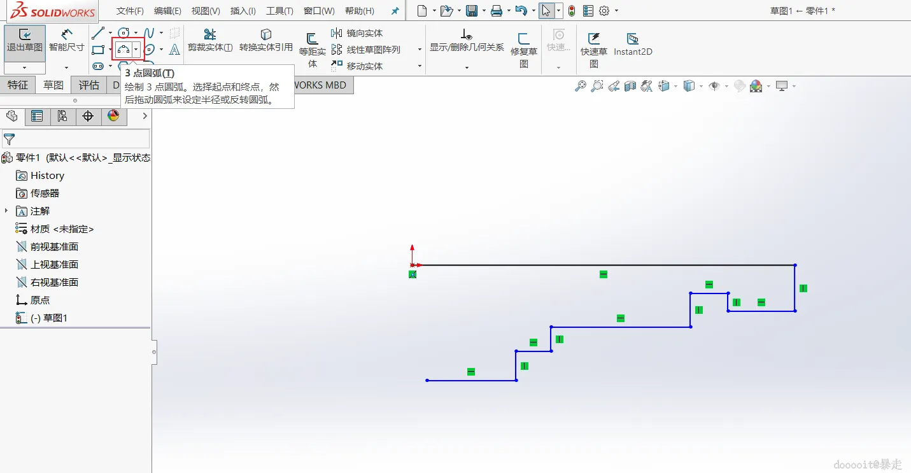Open the 编辑(E) menu
911x473 pixels.
(x=167, y=11)
